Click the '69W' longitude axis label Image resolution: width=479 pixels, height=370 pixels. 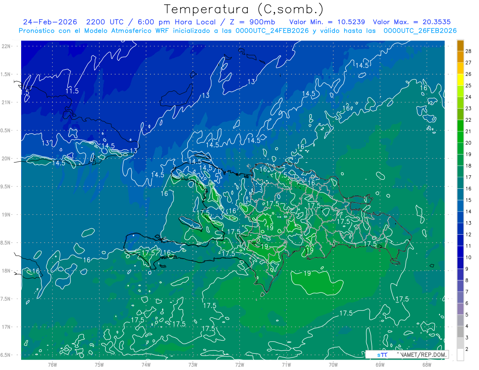click(x=380, y=364)
